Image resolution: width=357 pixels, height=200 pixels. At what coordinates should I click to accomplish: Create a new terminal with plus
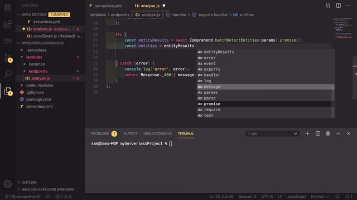pyautogui.click(x=307, y=133)
